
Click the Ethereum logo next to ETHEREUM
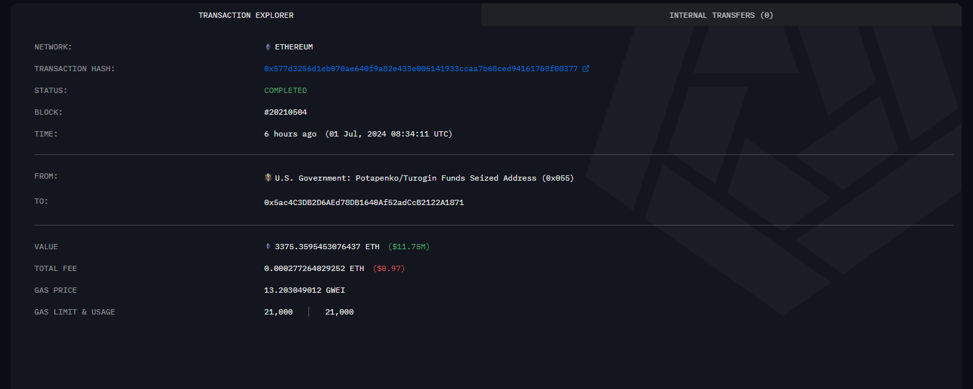point(268,47)
